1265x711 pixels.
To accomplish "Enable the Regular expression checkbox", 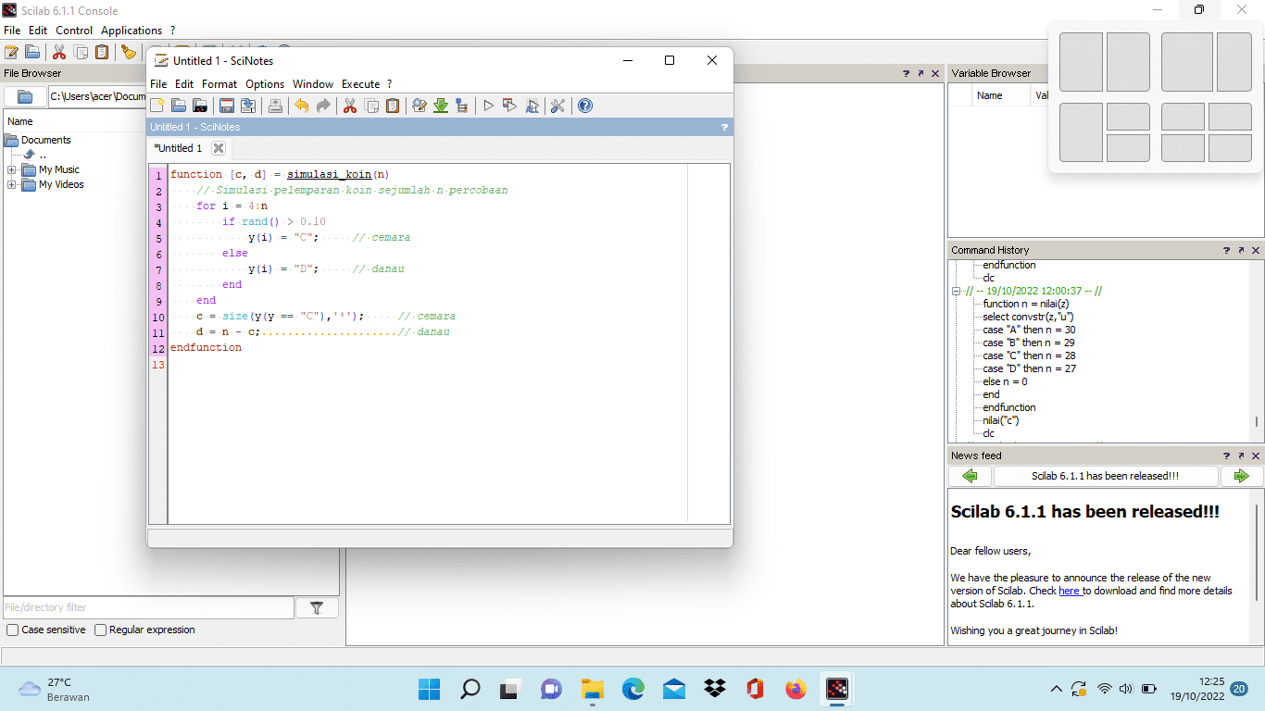I will tap(101, 630).
